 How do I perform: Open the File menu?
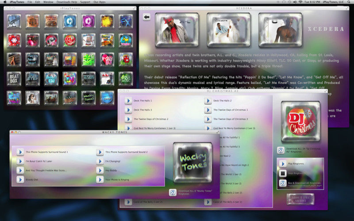tap(30, 2)
